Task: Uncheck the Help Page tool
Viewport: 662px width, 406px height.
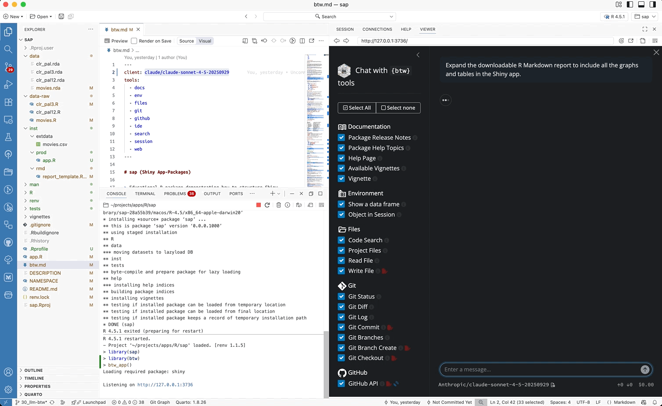Action: point(341,158)
